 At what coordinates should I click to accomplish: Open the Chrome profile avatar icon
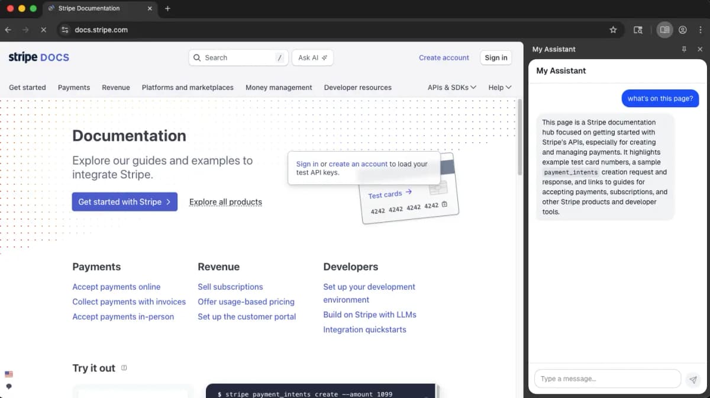(683, 30)
